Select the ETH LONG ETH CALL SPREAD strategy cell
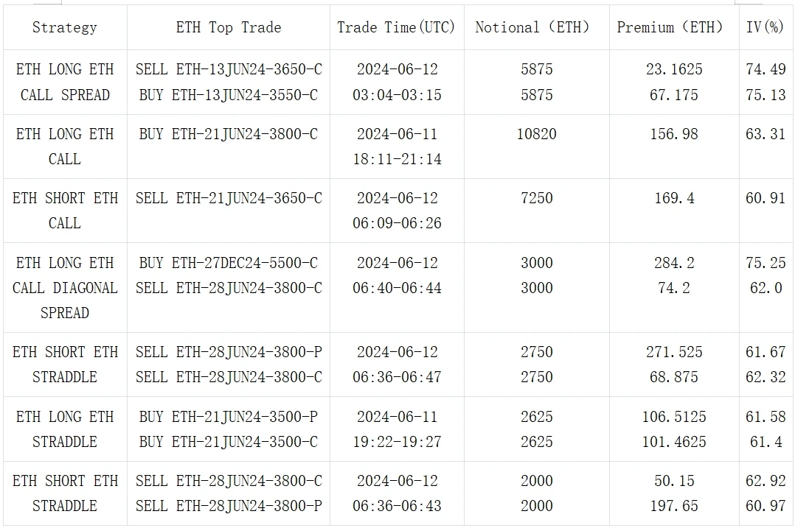The width and height of the screenshot is (795, 528). click(65, 82)
